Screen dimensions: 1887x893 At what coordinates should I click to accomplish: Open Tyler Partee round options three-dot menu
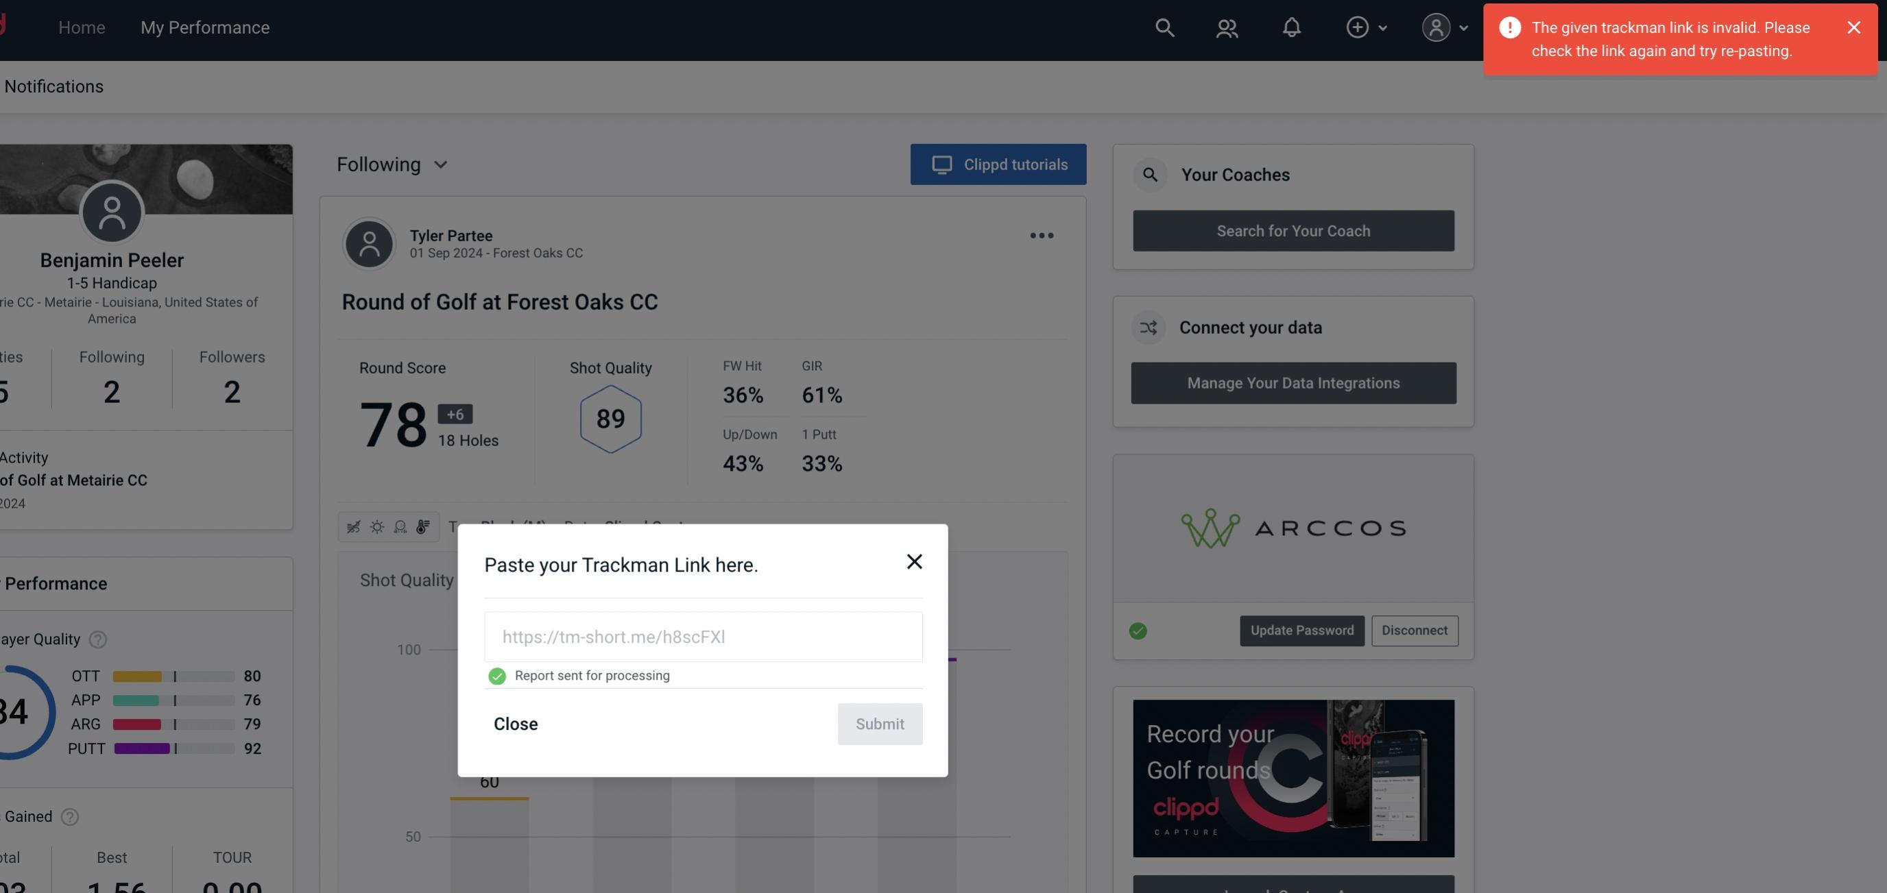pos(1041,236)
